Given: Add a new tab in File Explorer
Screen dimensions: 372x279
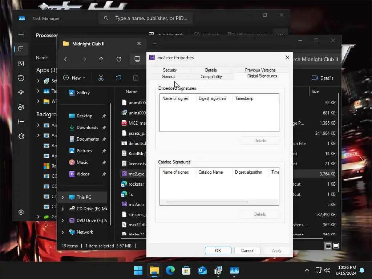Looking at the screenshot, I should tap(155, 44).
